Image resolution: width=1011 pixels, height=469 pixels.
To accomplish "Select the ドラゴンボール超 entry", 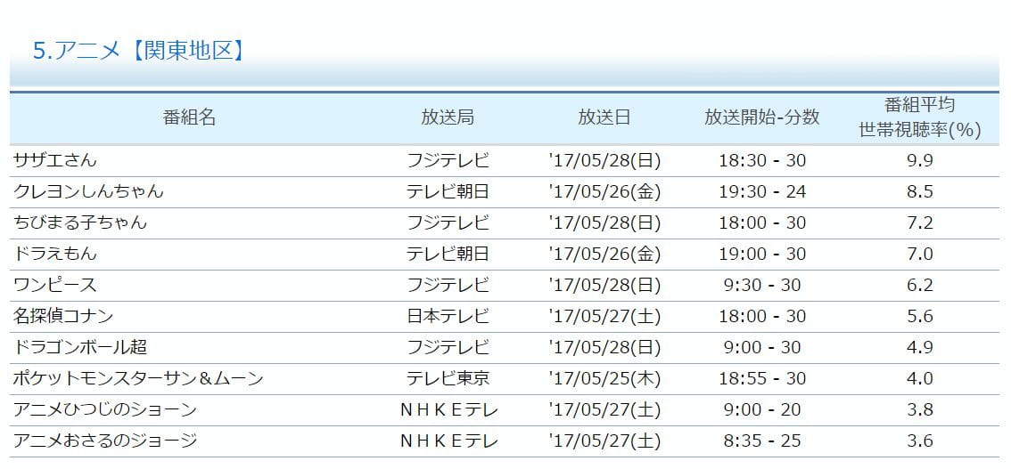I will coord(80,347).
